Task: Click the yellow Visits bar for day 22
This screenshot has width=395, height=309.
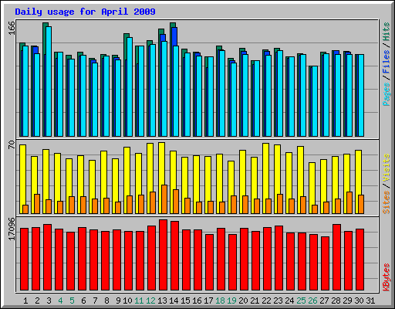Action: [265, 171]
